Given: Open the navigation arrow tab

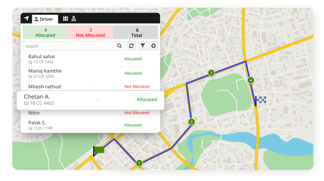Looking at the screenshot, I should [26, 19].
